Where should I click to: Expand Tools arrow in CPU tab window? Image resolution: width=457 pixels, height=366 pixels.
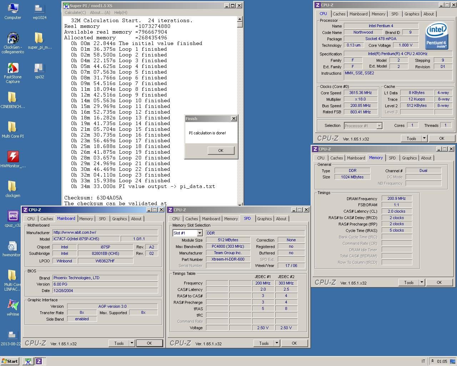coord(424,138)
